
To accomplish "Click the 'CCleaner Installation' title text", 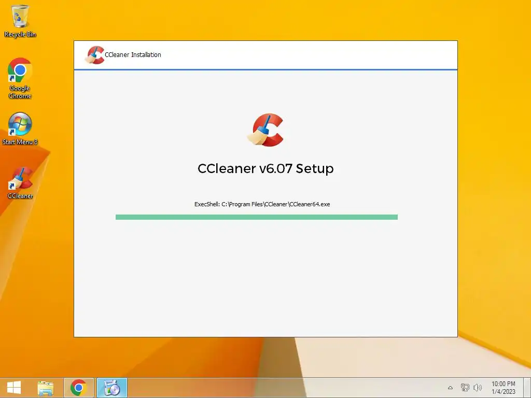I will point(133,55).
